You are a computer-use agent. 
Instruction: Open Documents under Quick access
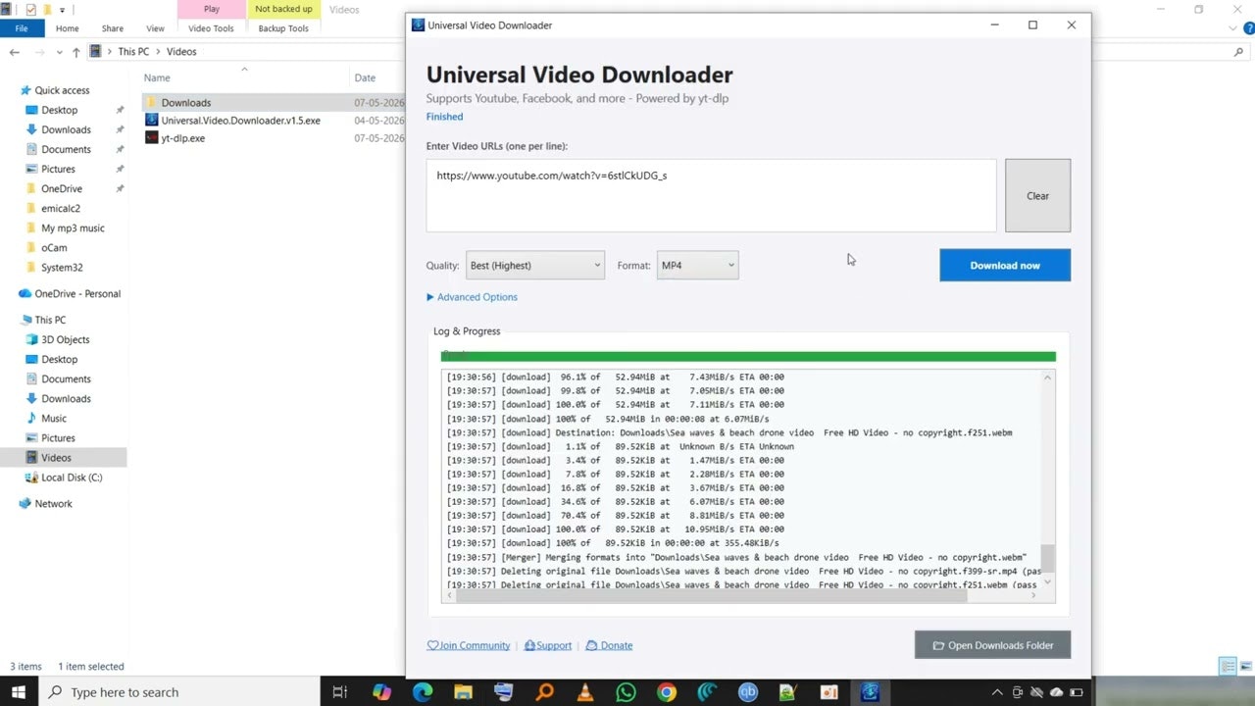coord(66,149)
